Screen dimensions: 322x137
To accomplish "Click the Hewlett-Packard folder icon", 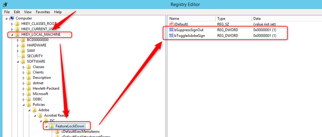I will [29, 88].
